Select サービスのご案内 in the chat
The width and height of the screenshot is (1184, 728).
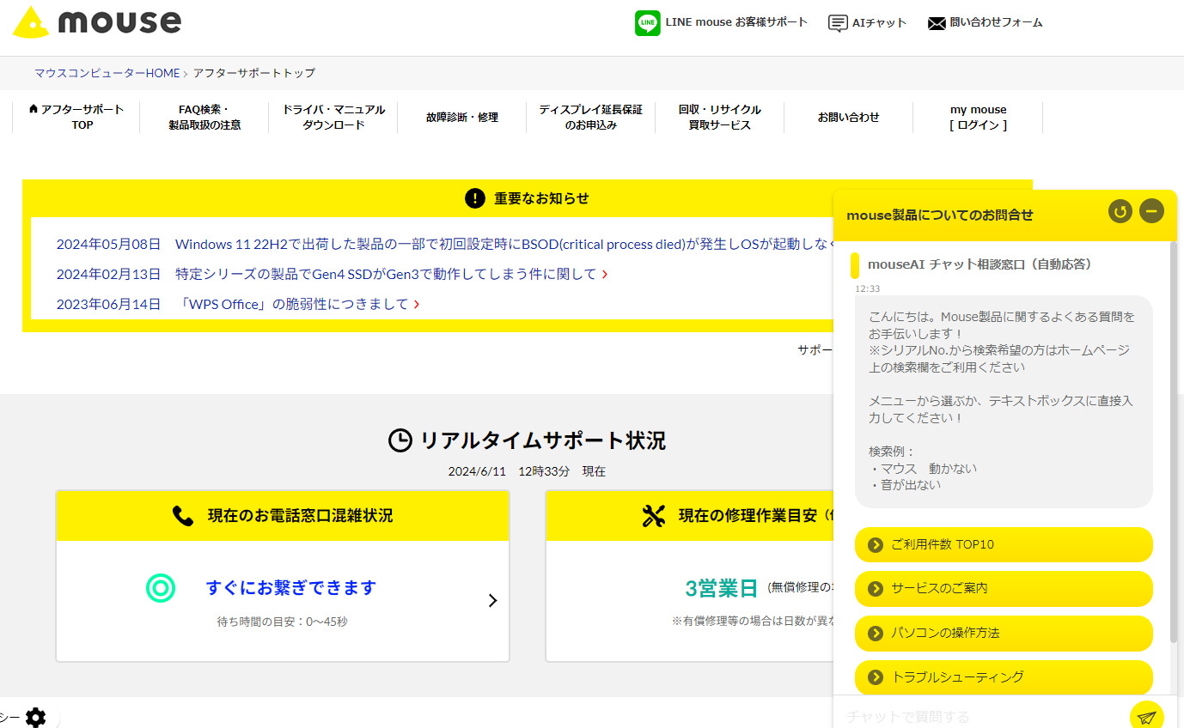(x=1004, y=589)
